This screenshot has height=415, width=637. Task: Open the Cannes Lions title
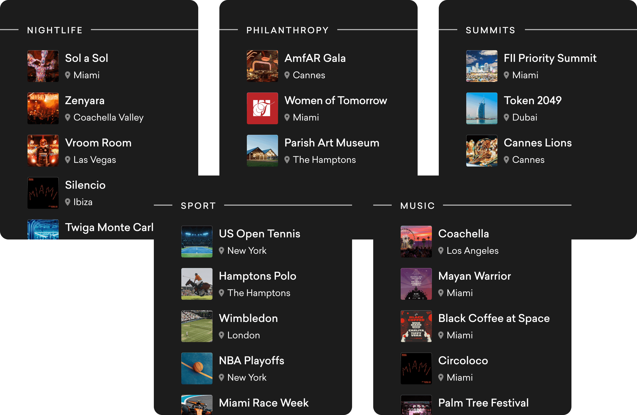[538, 143]
